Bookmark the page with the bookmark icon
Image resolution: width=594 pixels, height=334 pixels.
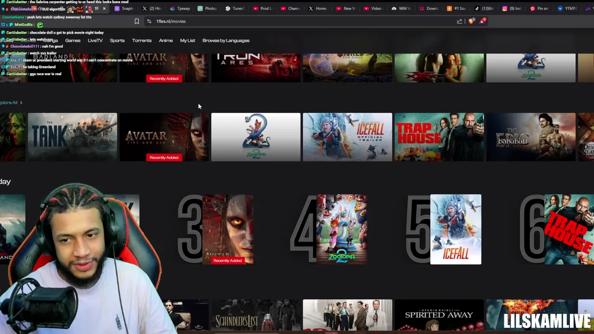136,21
